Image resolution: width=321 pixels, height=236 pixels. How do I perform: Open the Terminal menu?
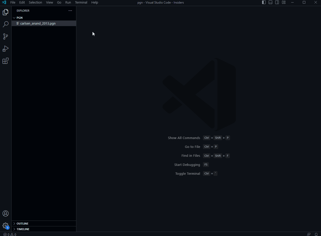81,2
